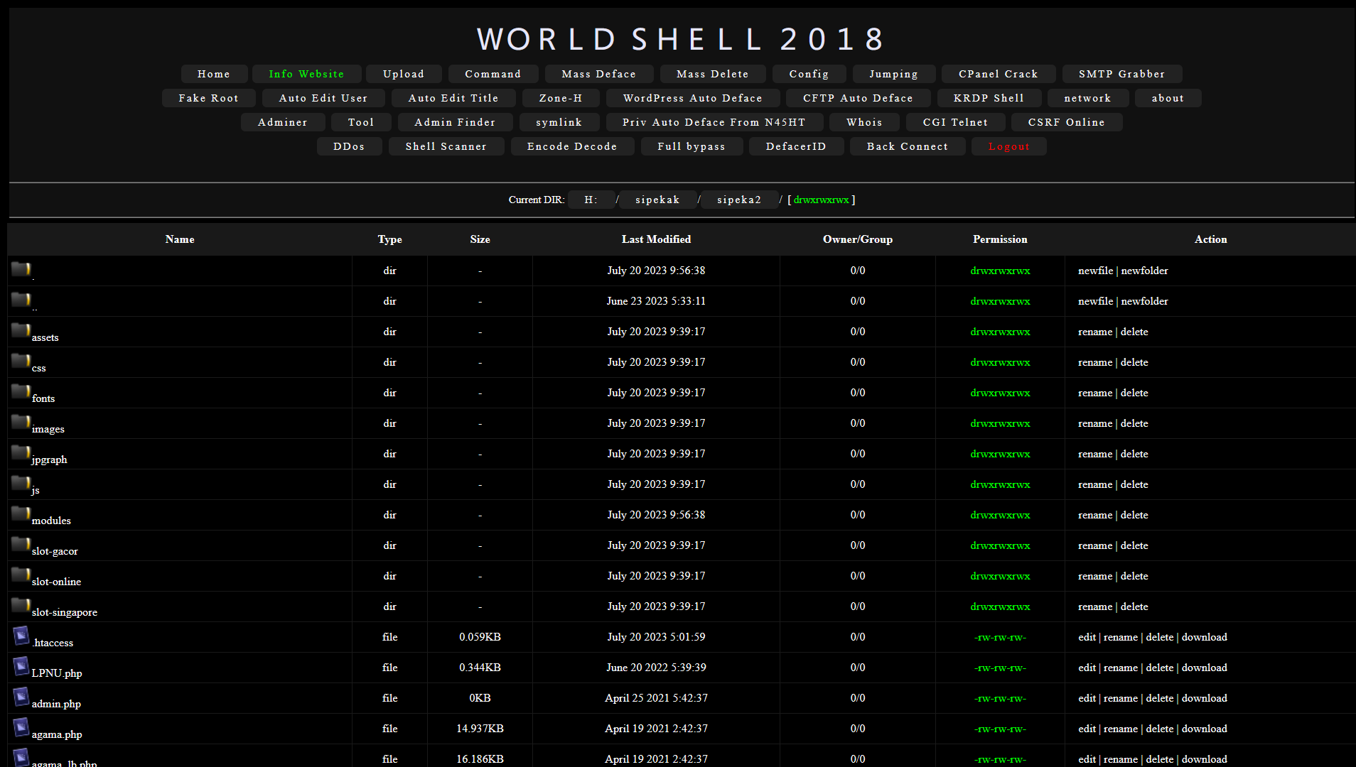Click the folder icon of the parent (..) directory

pos(21,300)
